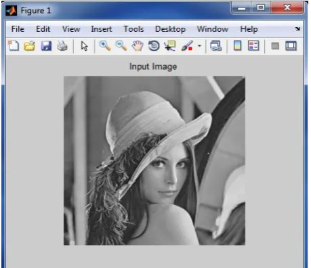Open the View menu
This screenshot has height=268, width=311.
coord(71,29)
